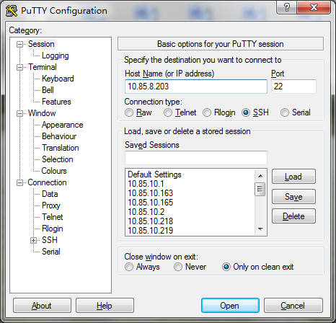Click the Save session button
The width and height of the screenshot is (336, 323).
pyautogui.click(x=293, y=197)
